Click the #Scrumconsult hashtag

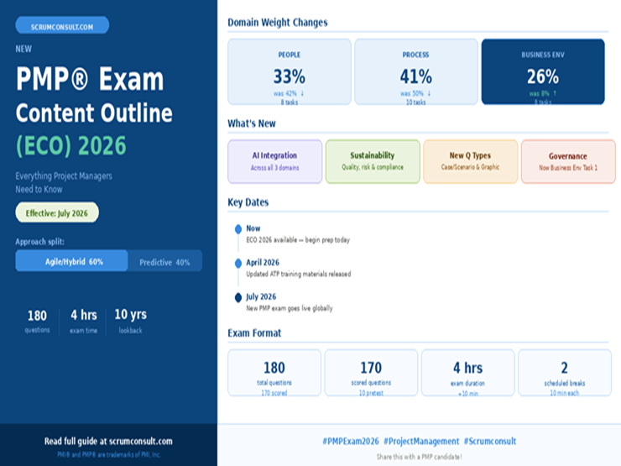490,441
